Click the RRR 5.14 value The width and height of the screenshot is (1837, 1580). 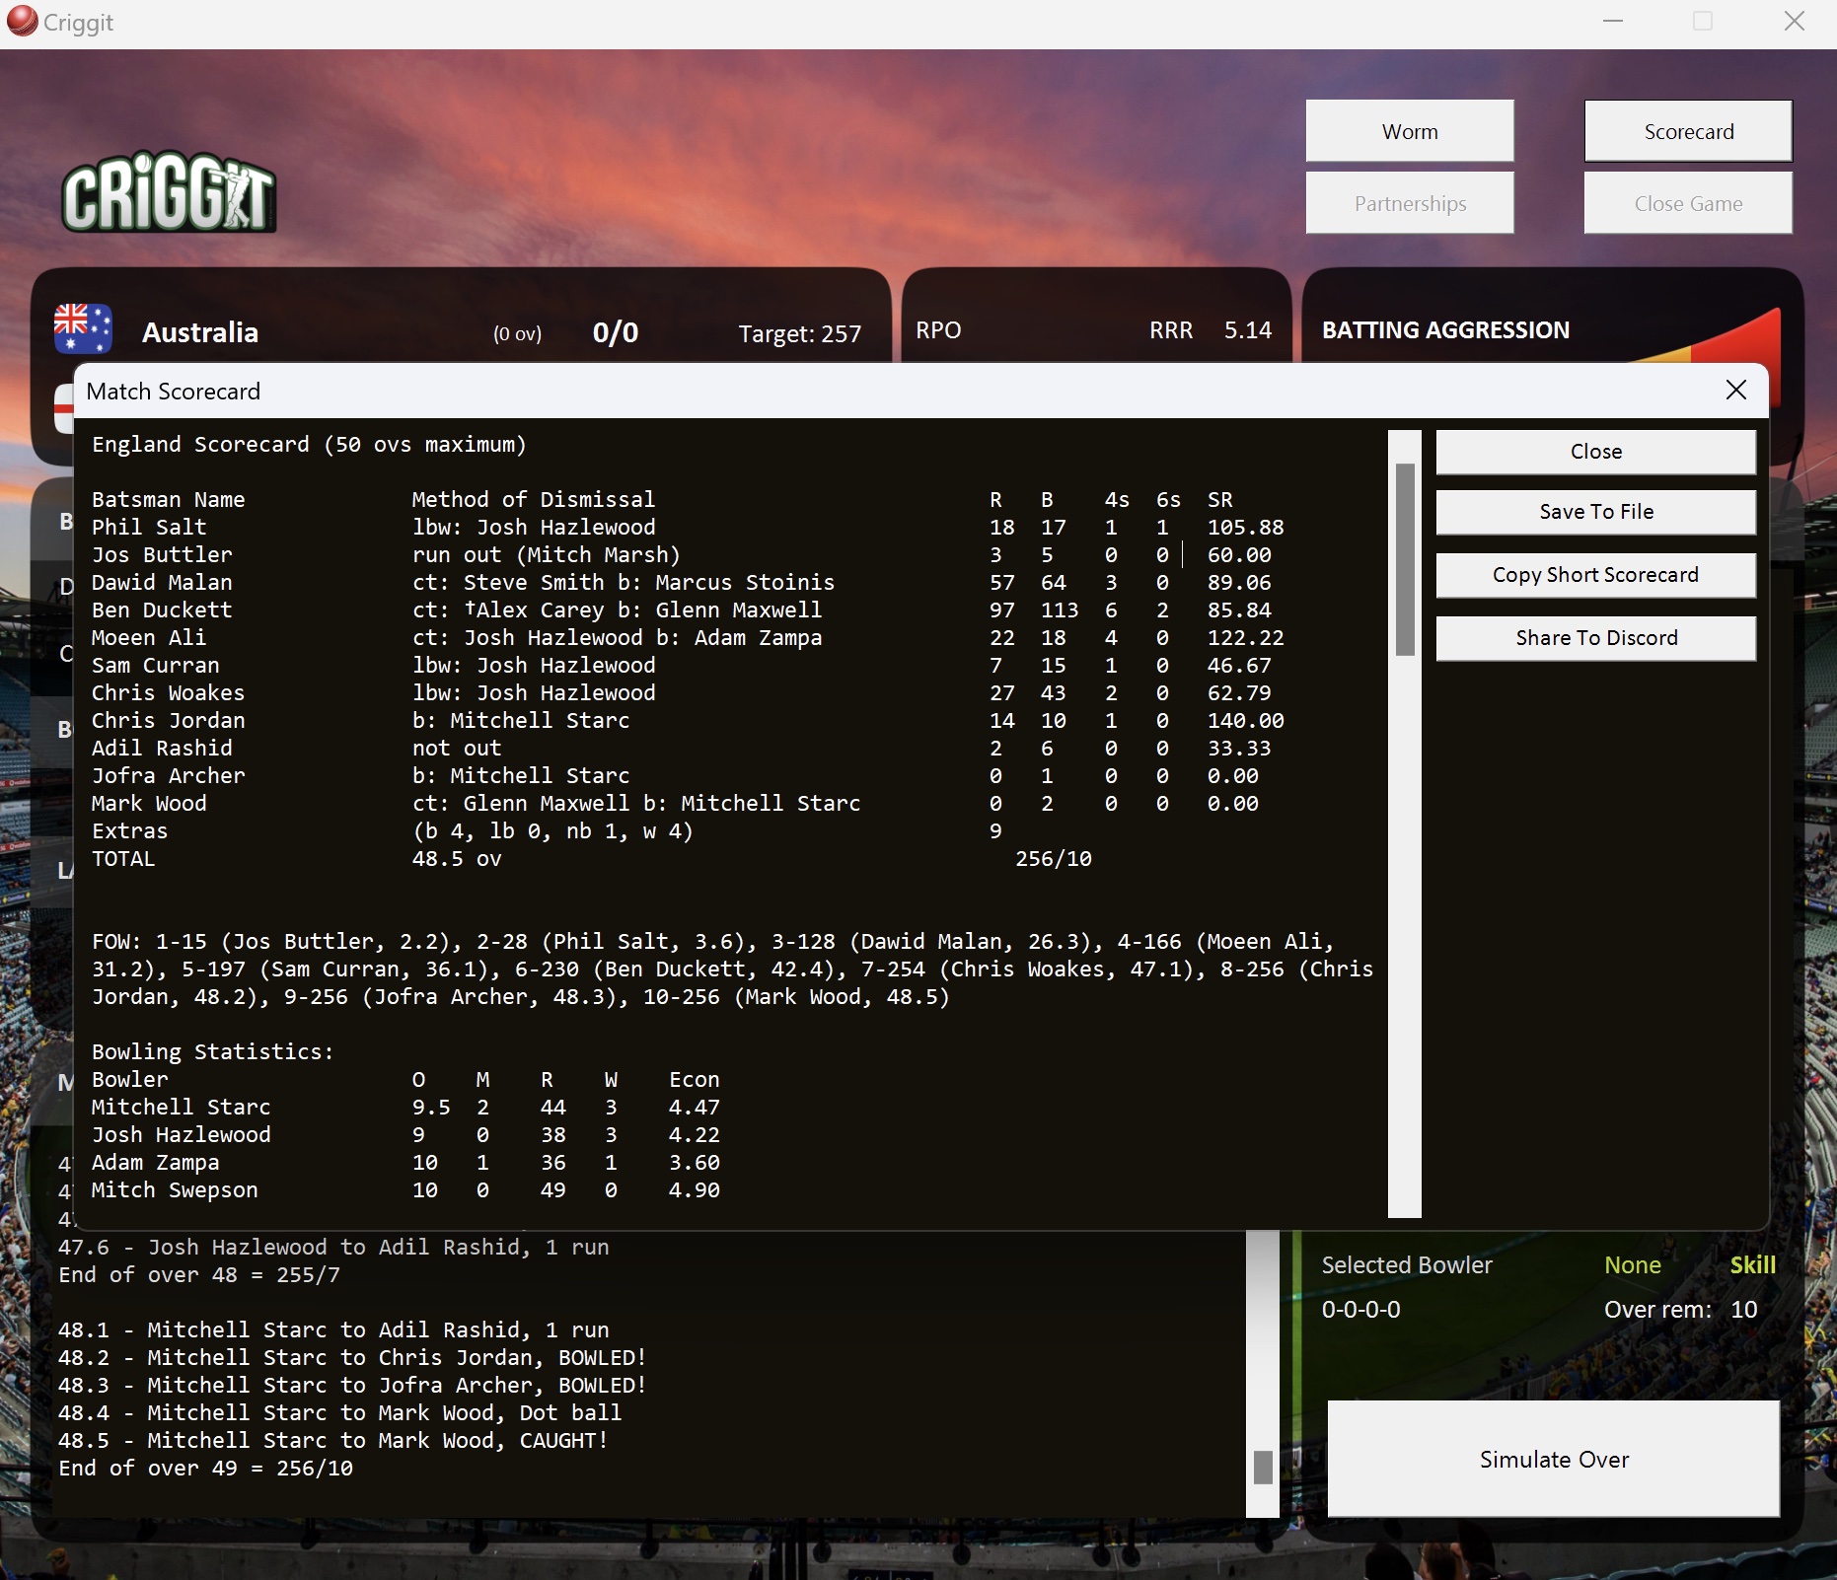[1247, 330]
